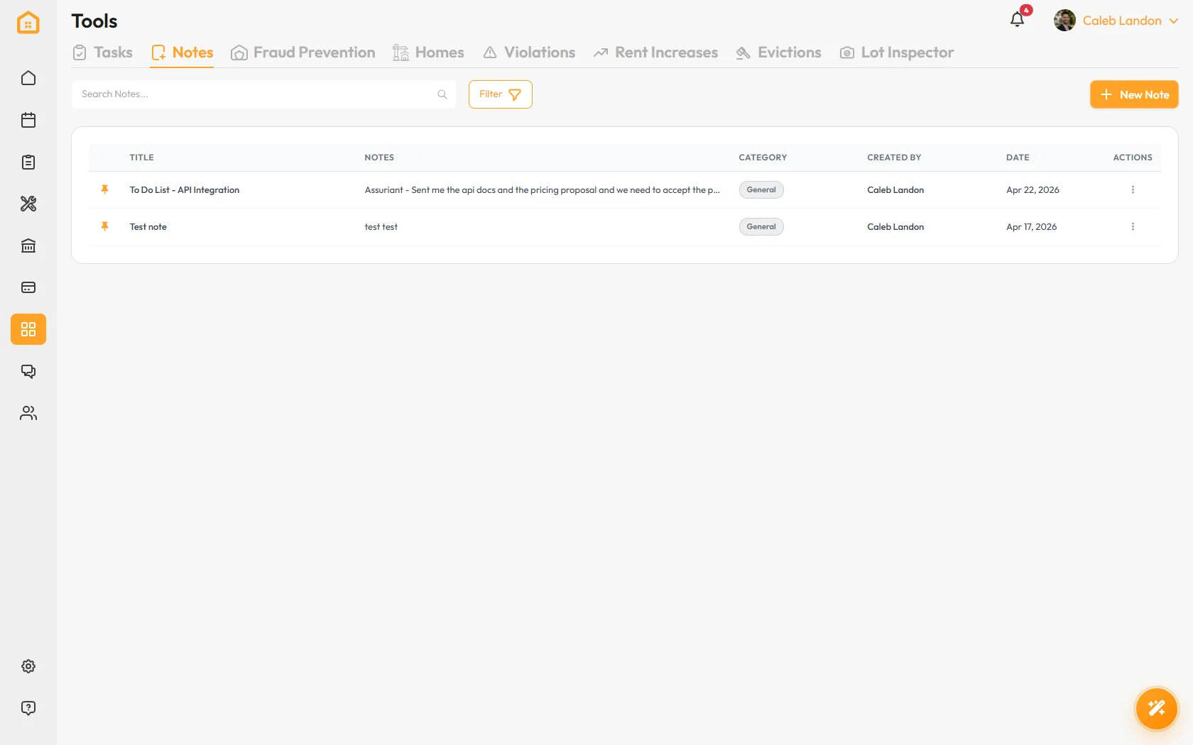Open actions menu for To Do List note
This screenshot has width=1193, height=745.
click(1133, 189)
